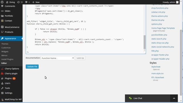Click the Settings sidebar icon
Image resolution: width=183 pixels, height=103 pixels.
click(2, 93)
